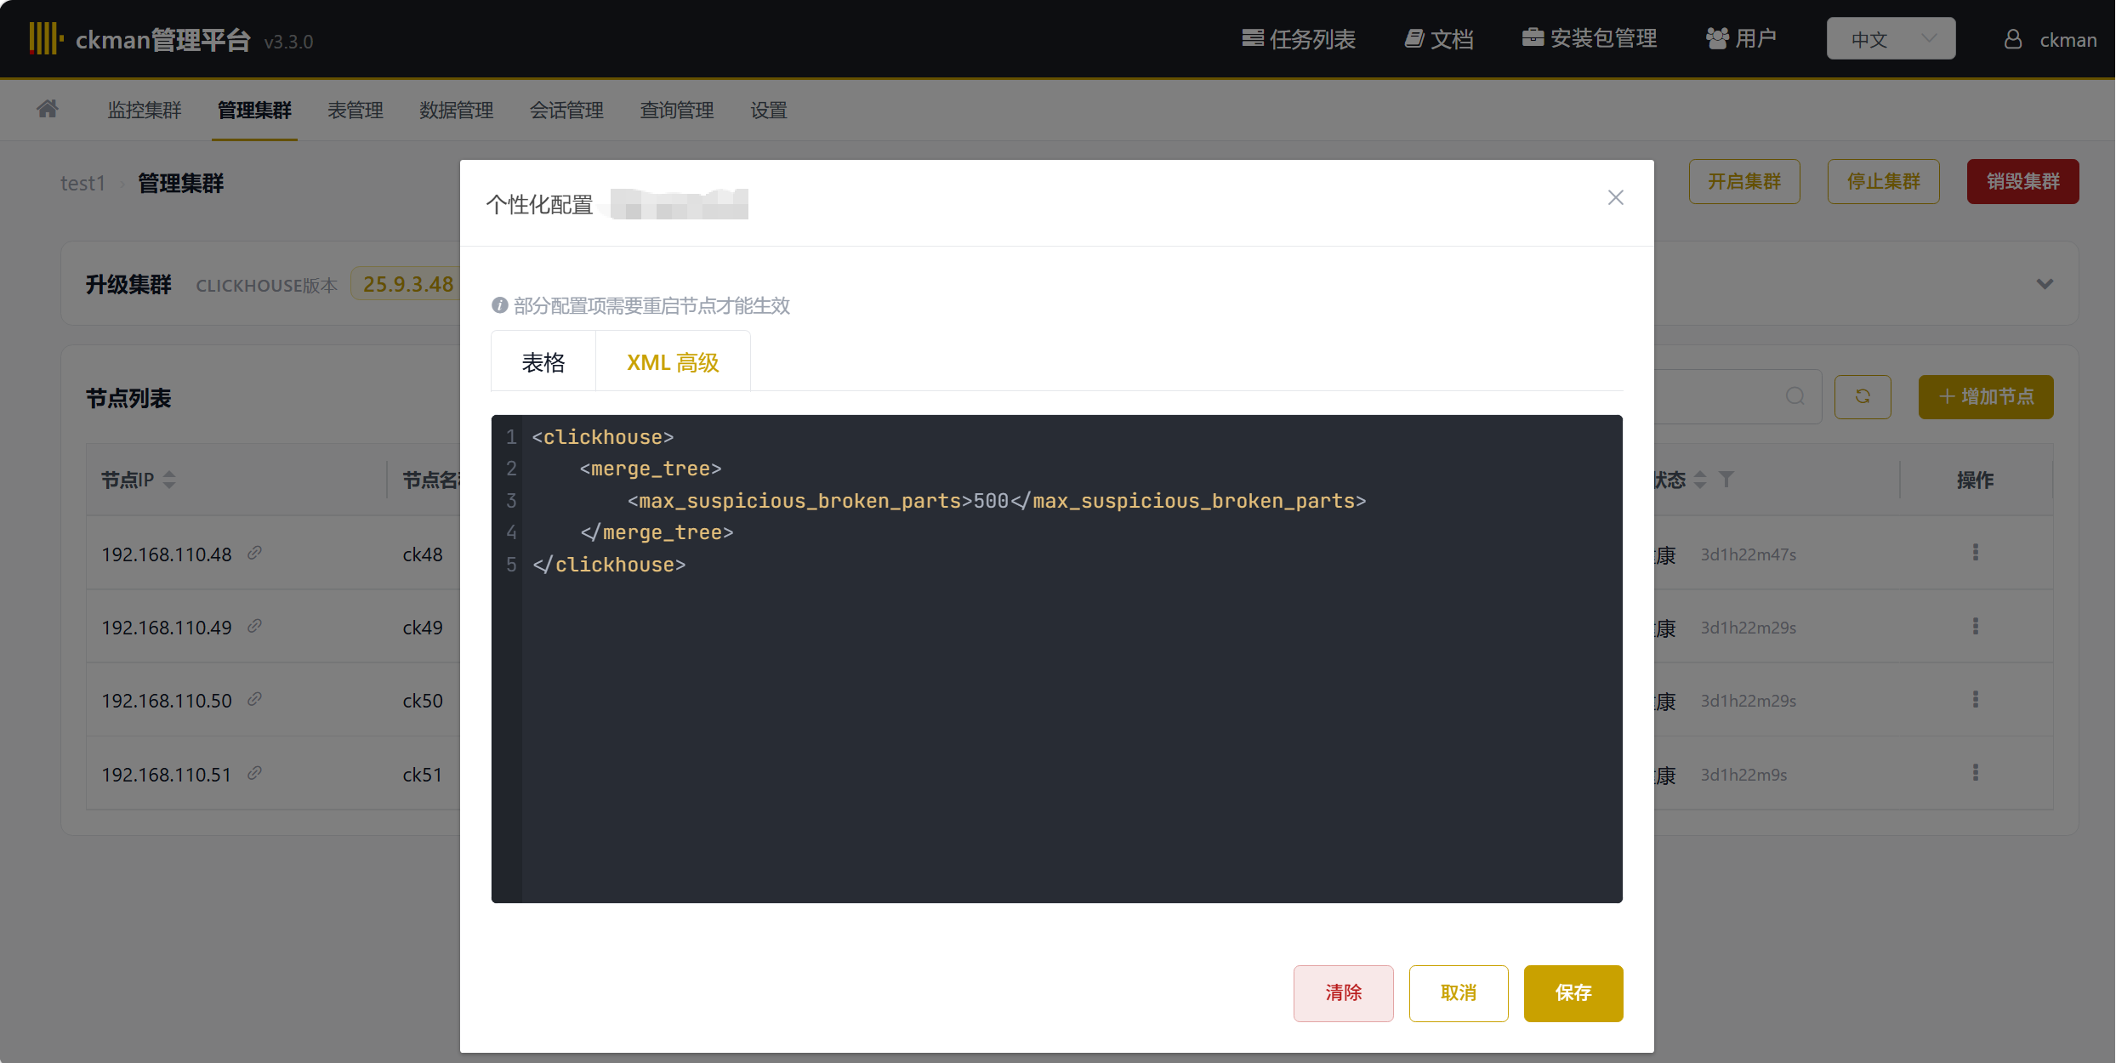Click the 取消 cancel button
2116x1063 pixels.
point(1459,992)
